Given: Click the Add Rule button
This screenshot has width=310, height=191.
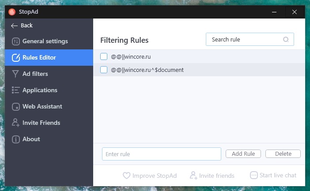Looking at the screenshot, I should 243,154.
